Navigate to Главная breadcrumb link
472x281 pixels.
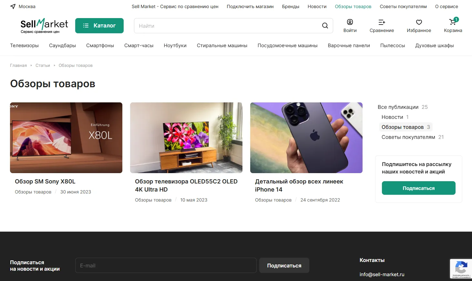[18, 66]
